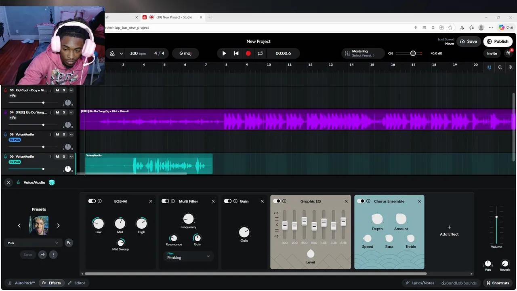This screenshot has height=291, width=517.
Task: Expand track 04 Rio Da Yung chevron
Action: (71, 112)
